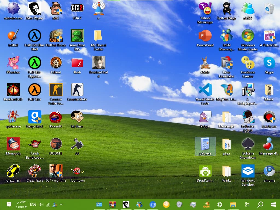
Task: Open the Visual Studio Code desktop icon
Action: coord(205,90)
